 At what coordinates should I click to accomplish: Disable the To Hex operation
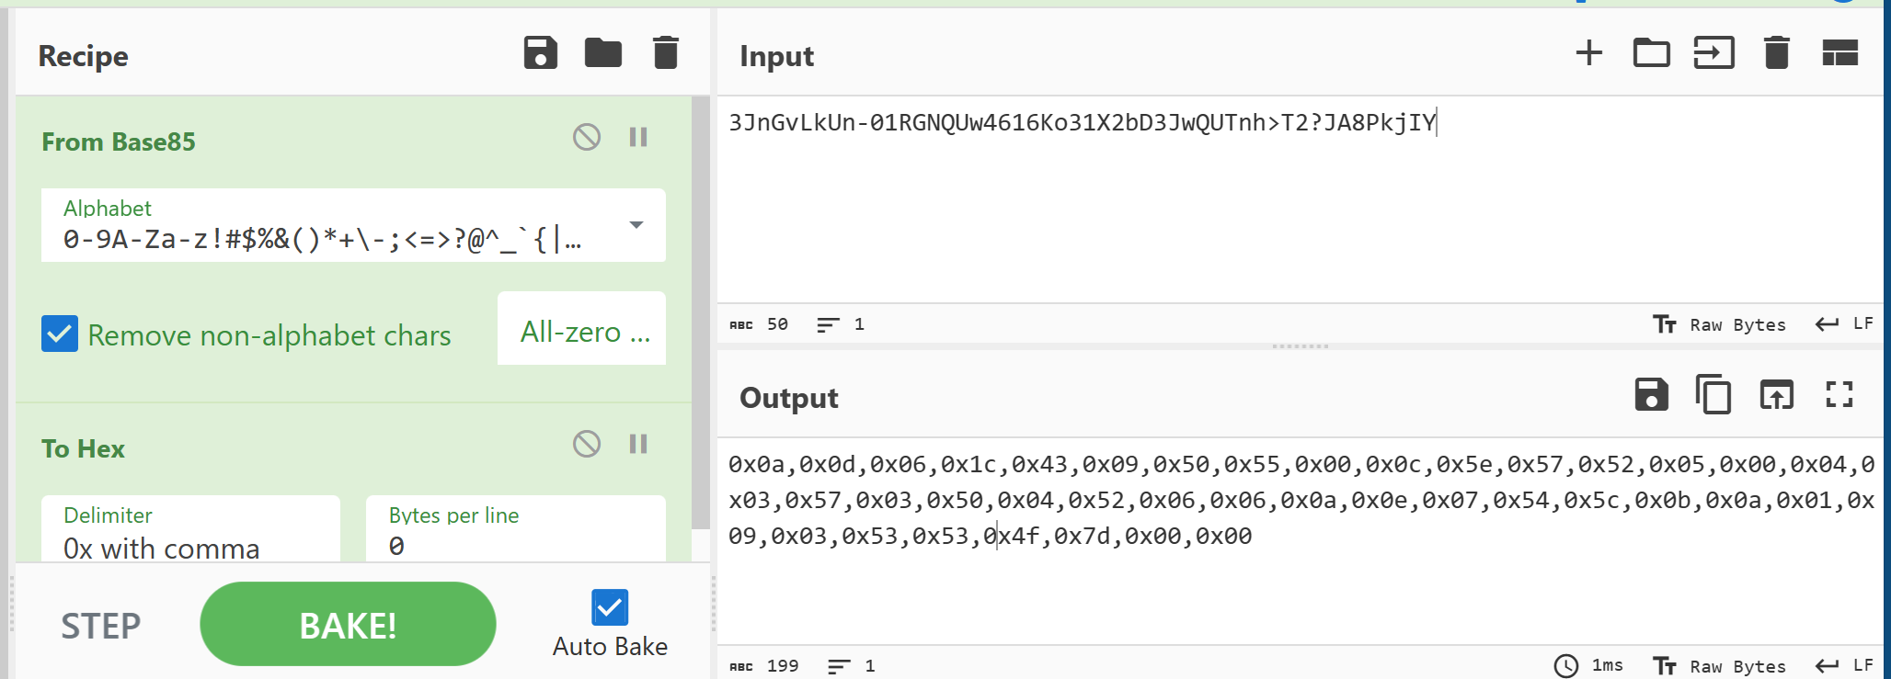pyautogui.click(x=587, y=444)
